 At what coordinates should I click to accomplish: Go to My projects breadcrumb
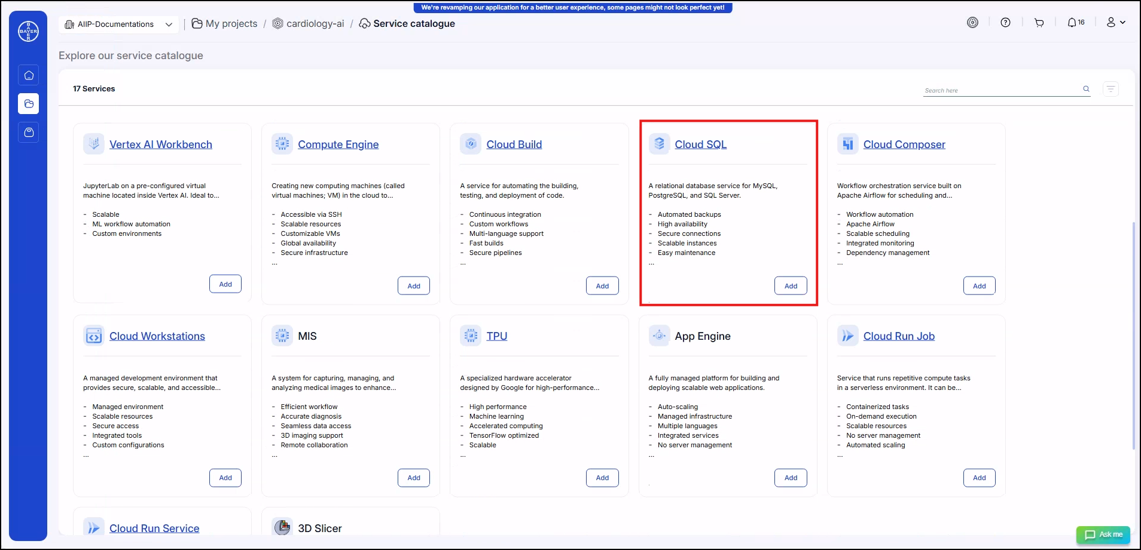[225, 24]
